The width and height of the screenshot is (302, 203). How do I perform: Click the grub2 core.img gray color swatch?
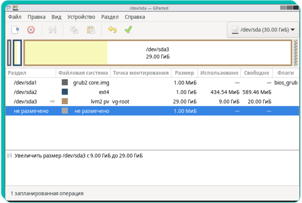click(x=65, y=82)
